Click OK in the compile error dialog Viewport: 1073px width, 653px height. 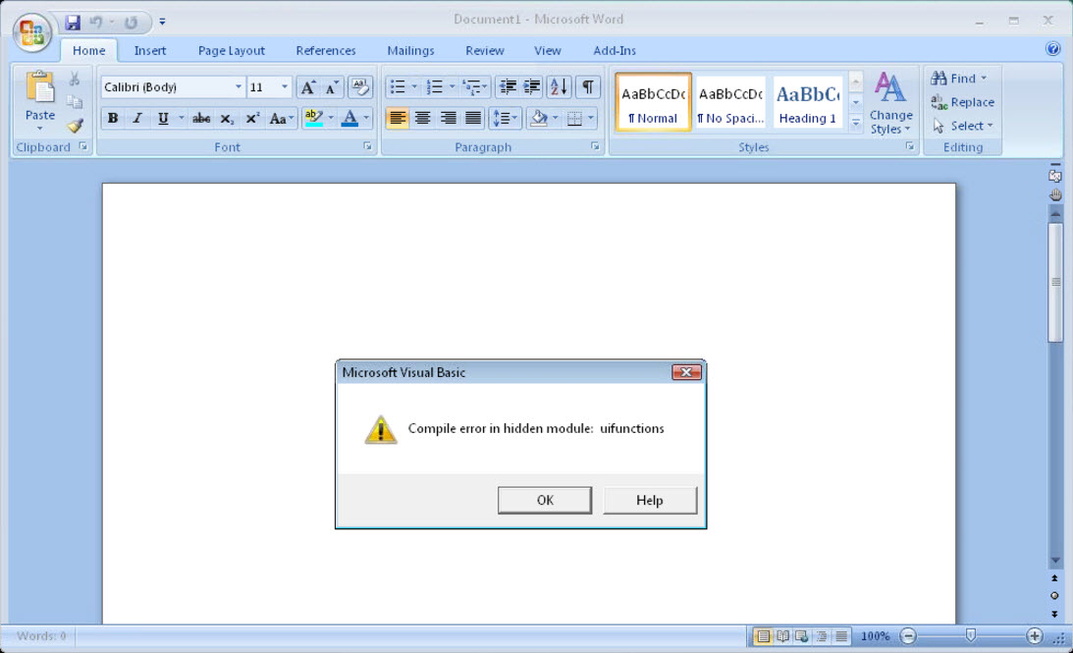[545, 501]
